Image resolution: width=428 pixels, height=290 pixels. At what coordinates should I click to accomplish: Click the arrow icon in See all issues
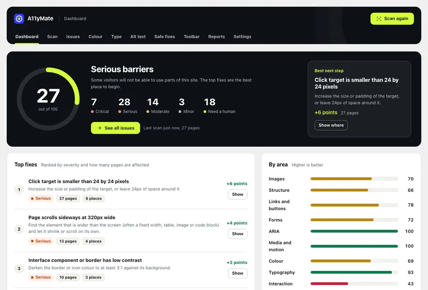point(99,128)
